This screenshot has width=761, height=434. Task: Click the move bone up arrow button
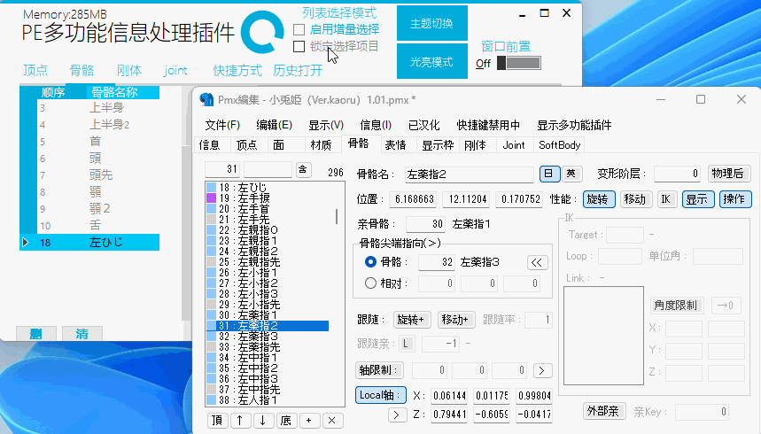(238, 420)
